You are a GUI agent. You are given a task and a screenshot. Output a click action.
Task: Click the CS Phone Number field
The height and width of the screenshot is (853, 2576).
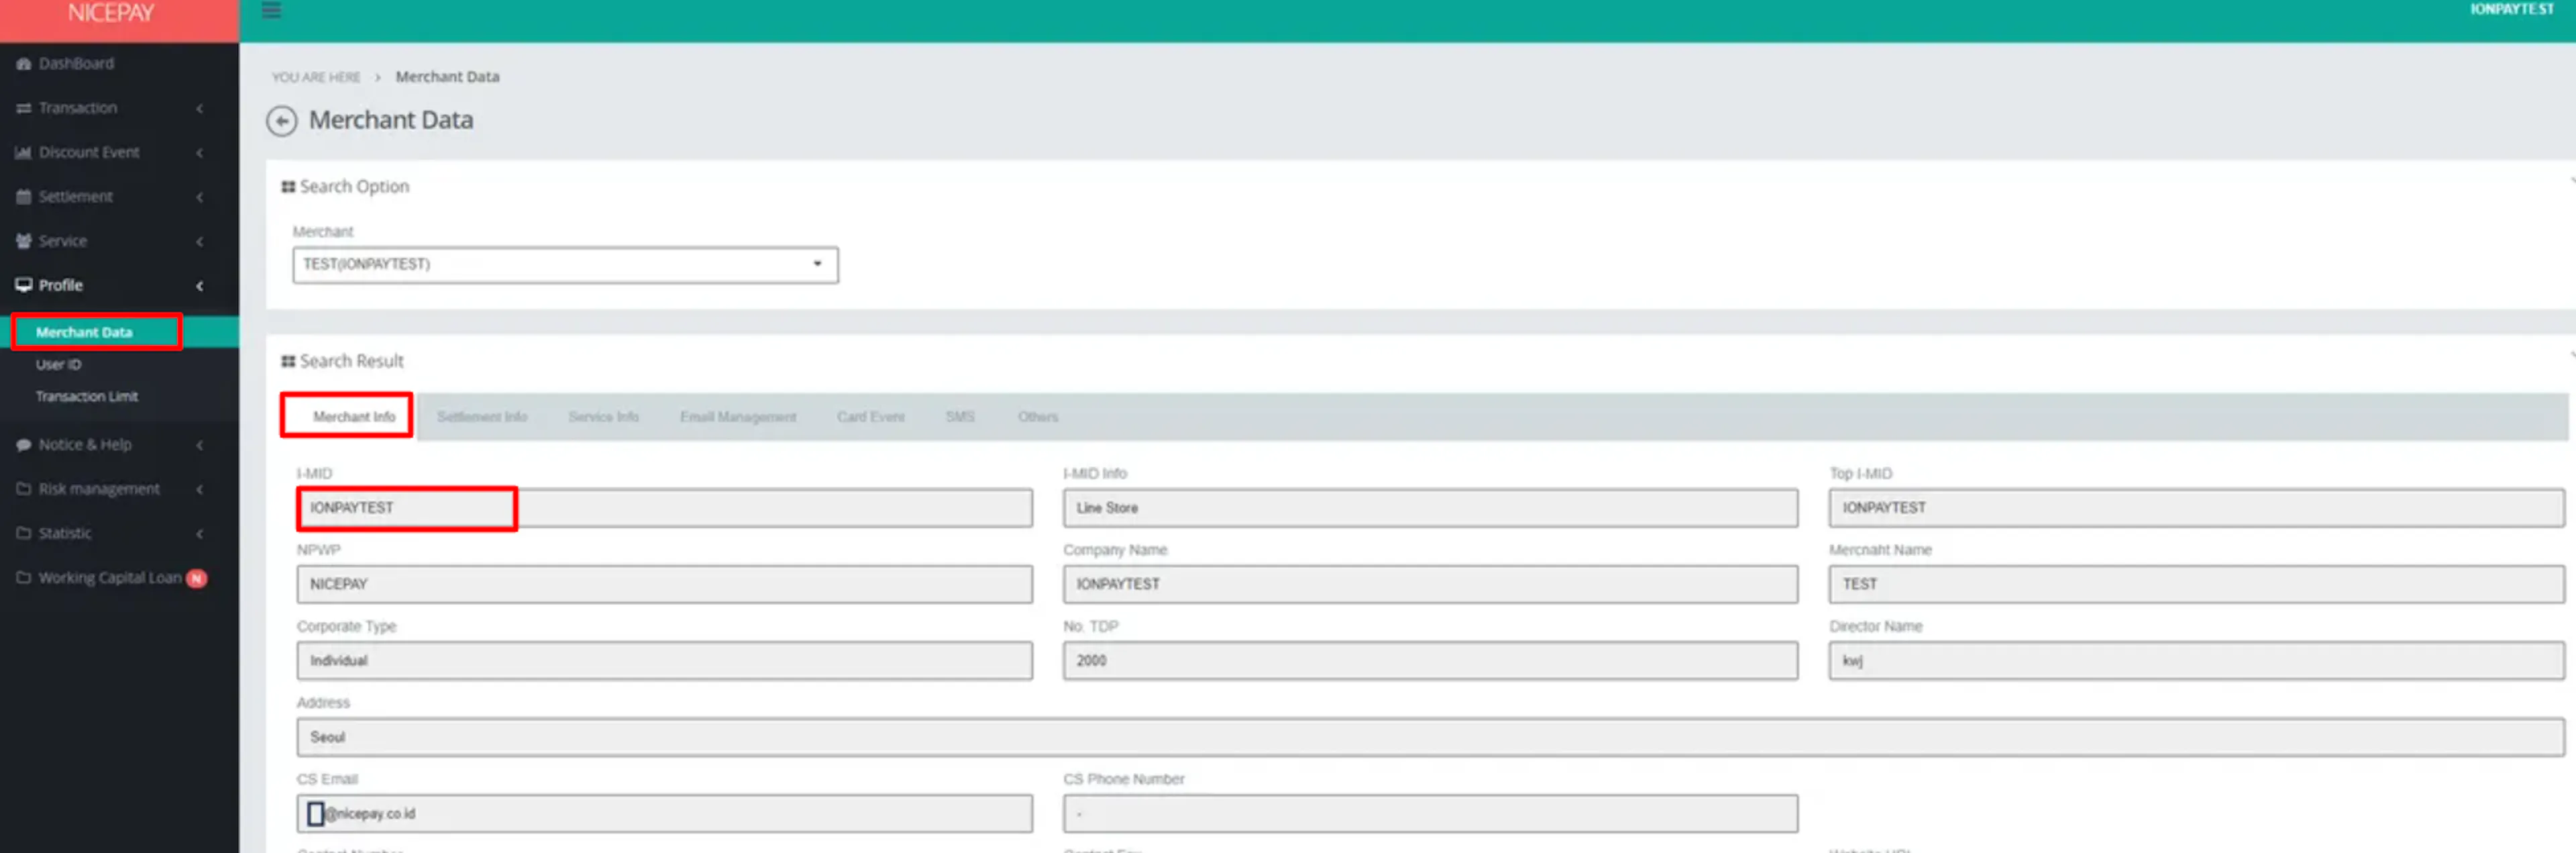coord(1430,814)
